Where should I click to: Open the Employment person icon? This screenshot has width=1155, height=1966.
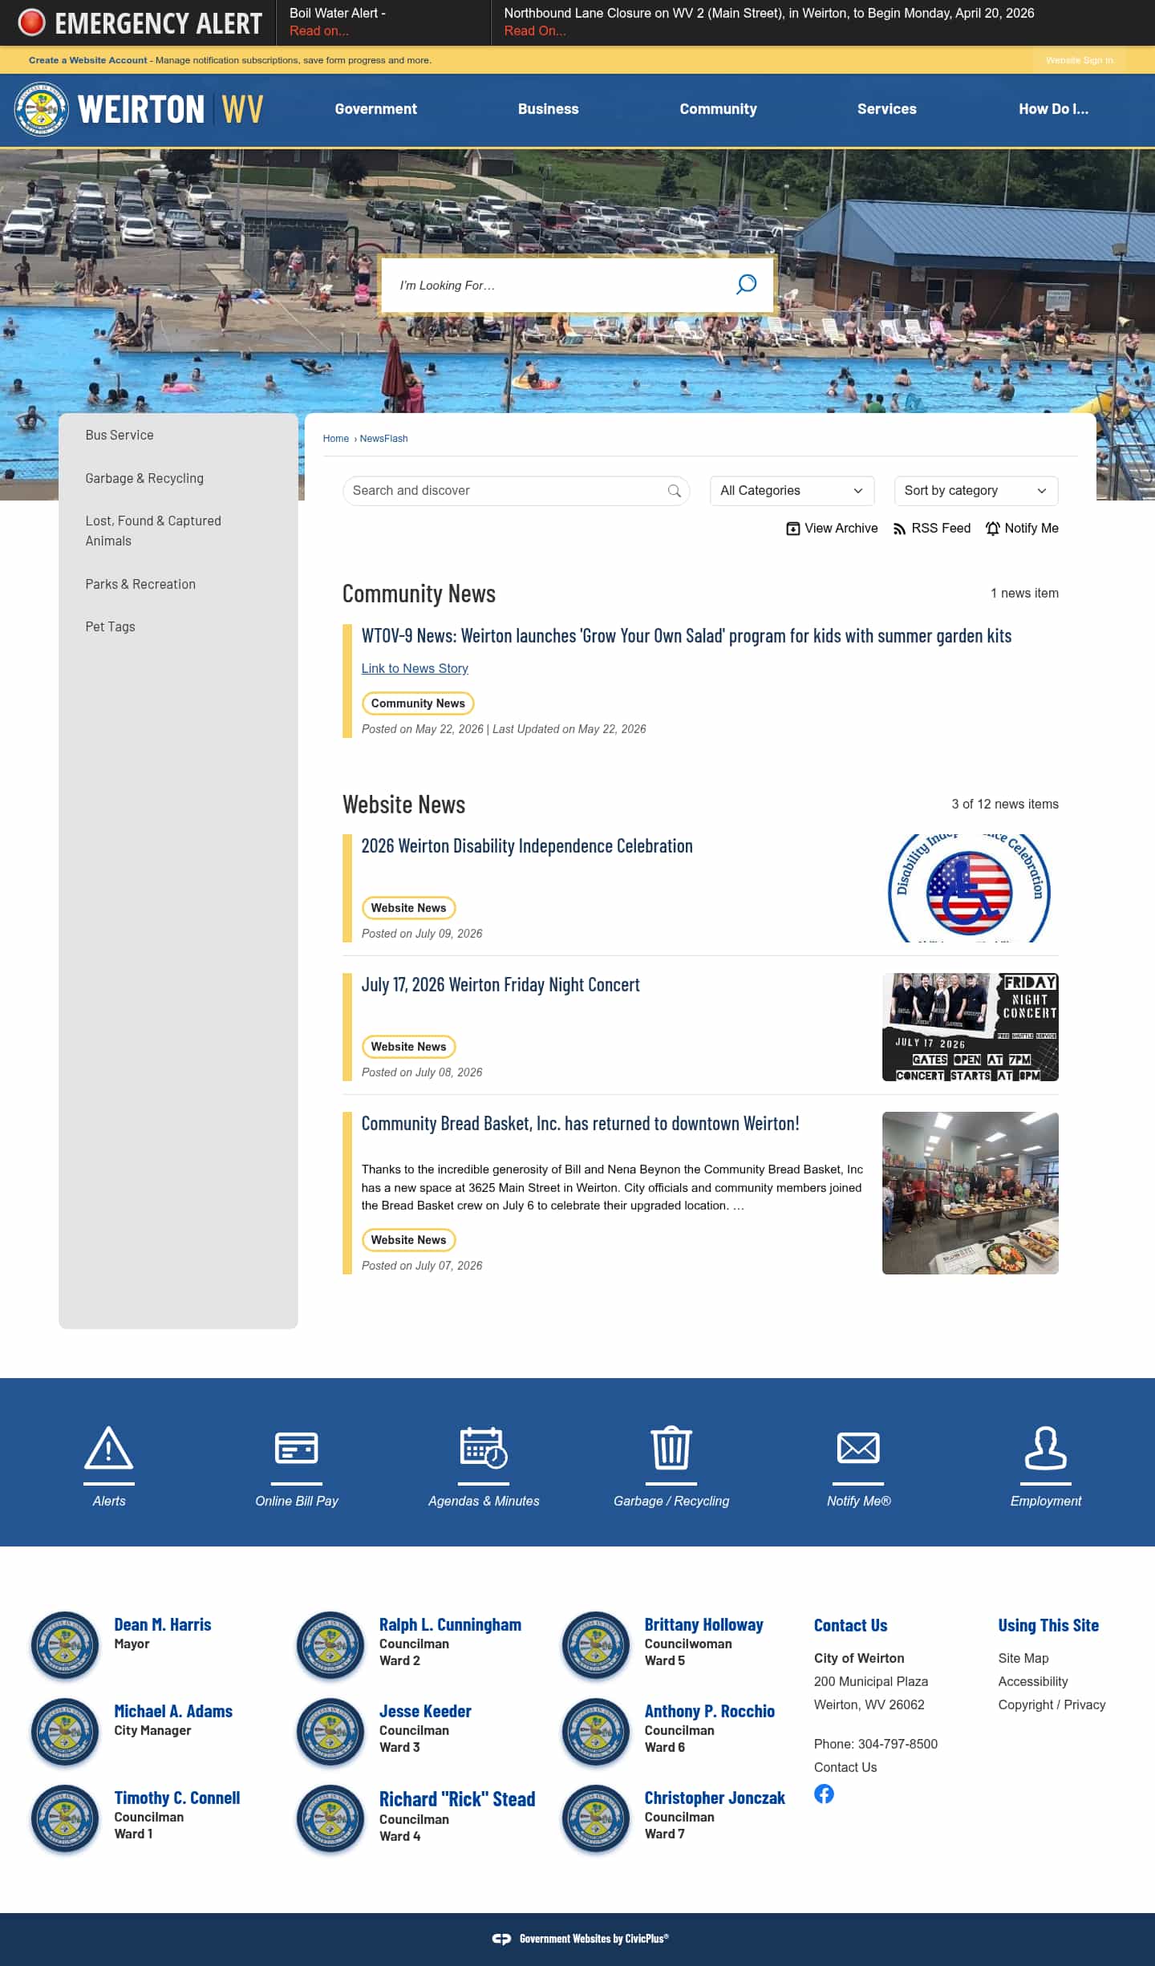pos(1046,1447)
